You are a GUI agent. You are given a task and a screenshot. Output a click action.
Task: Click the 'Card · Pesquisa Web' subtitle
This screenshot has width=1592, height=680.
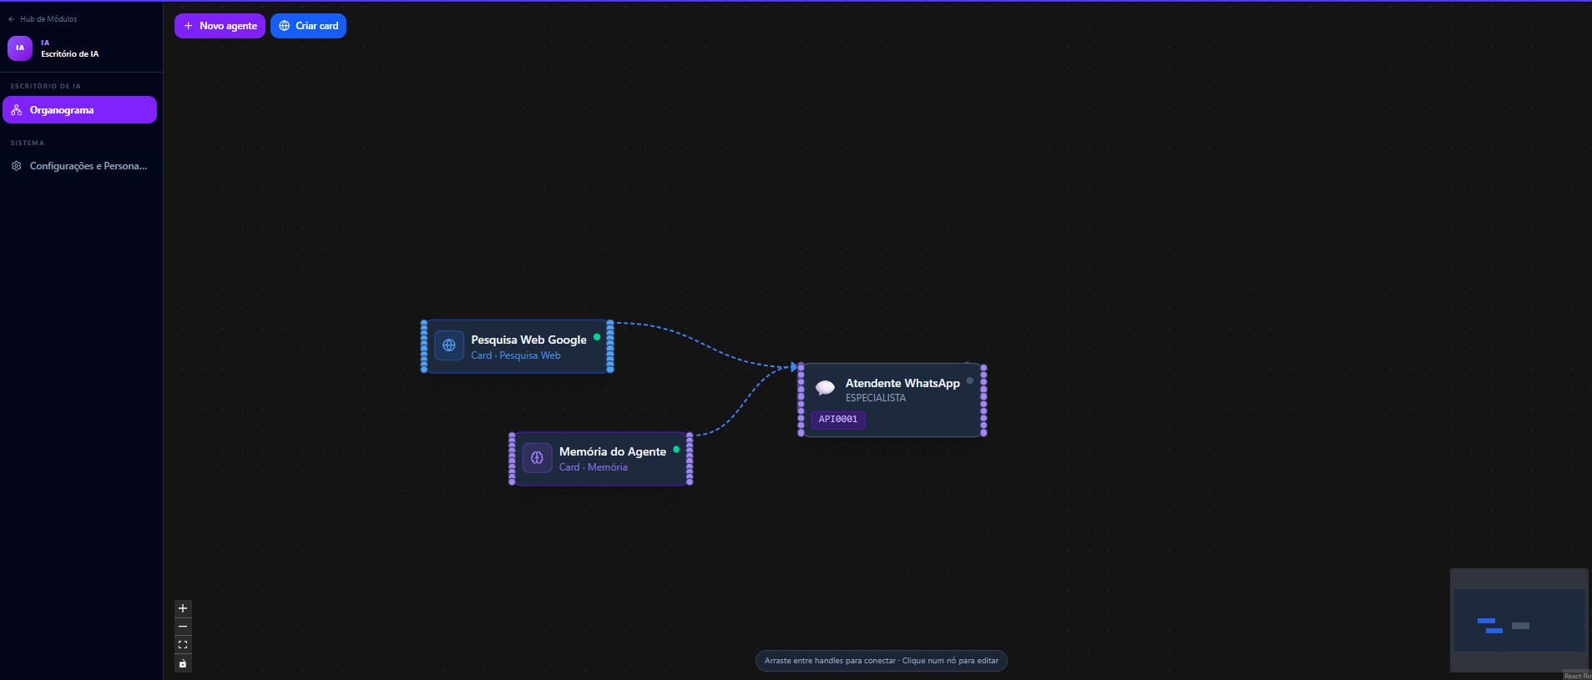tap(516, 355)
